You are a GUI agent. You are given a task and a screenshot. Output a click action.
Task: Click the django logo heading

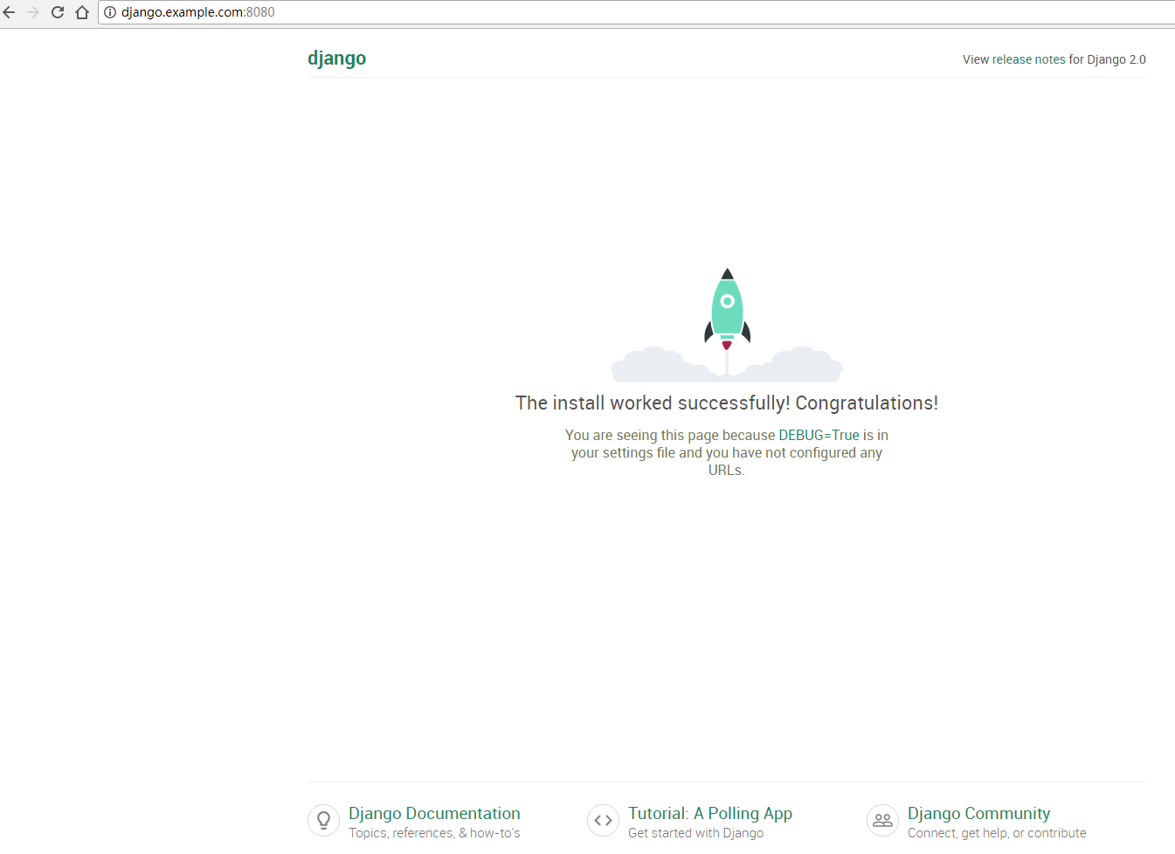pyautogui.click(x=336, y=59)
